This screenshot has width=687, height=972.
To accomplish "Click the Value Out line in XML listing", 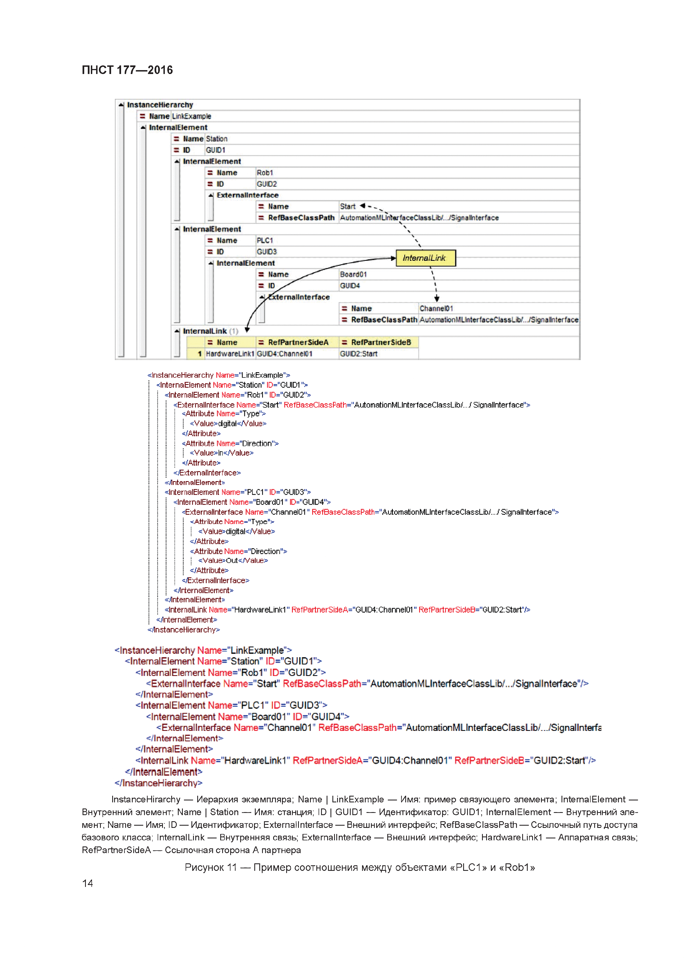I will 233,560.
